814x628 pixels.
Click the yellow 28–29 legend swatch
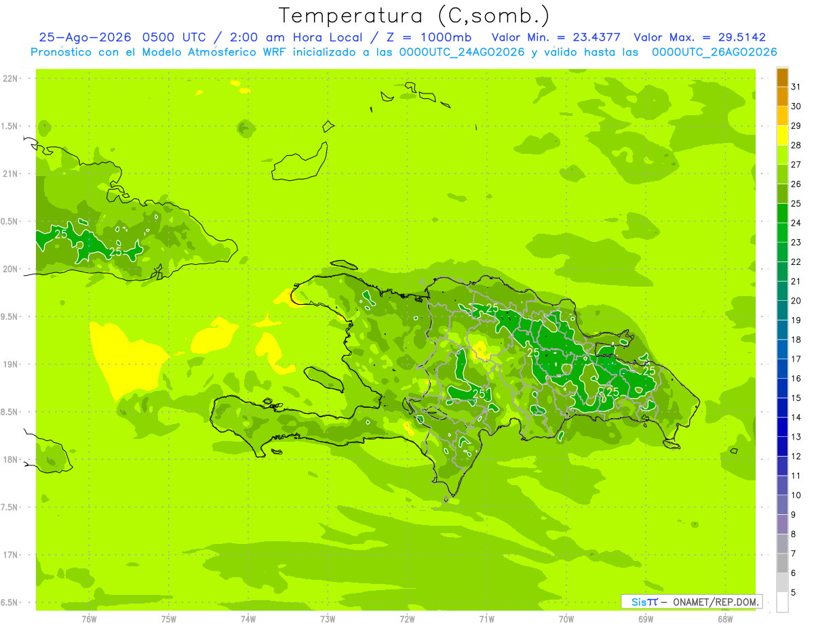coord(782,135)
